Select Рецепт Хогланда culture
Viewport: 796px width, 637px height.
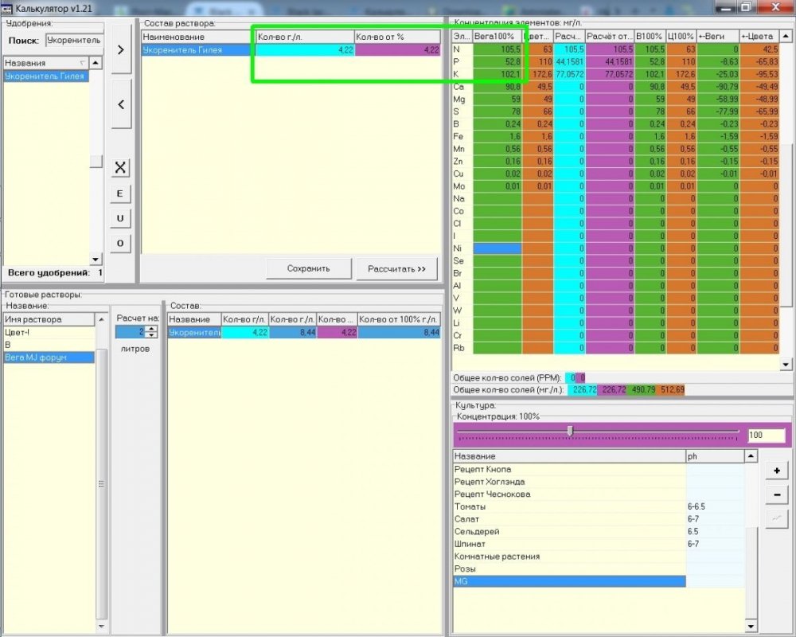click(x=569, y=482)
